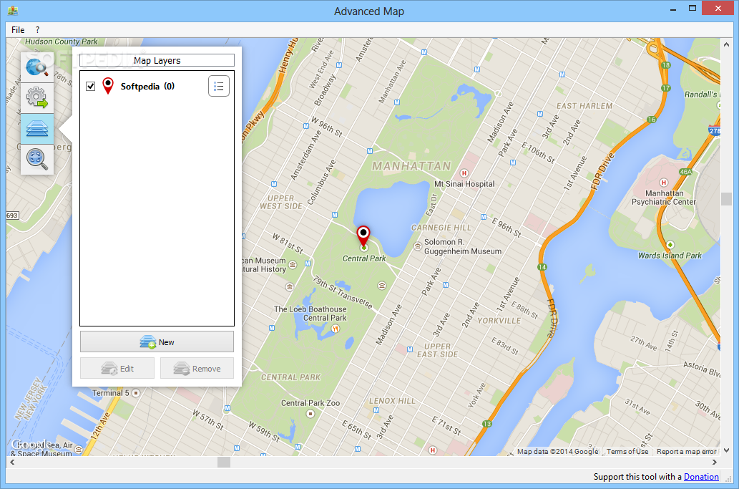The image size is (739, 489).
Task: Click the Manhattan Psychiatric Center H icon
Action: 664,183
